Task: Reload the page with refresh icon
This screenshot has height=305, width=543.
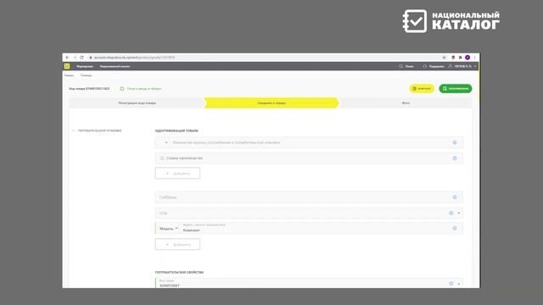Action: 81,58
